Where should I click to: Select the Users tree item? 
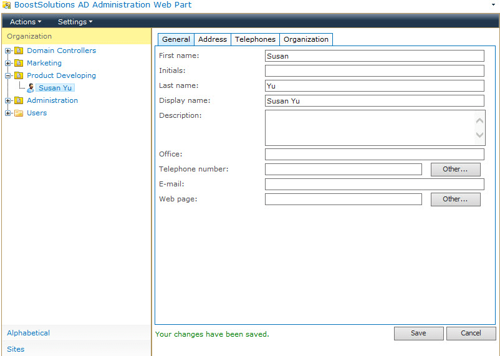[37, 113]
